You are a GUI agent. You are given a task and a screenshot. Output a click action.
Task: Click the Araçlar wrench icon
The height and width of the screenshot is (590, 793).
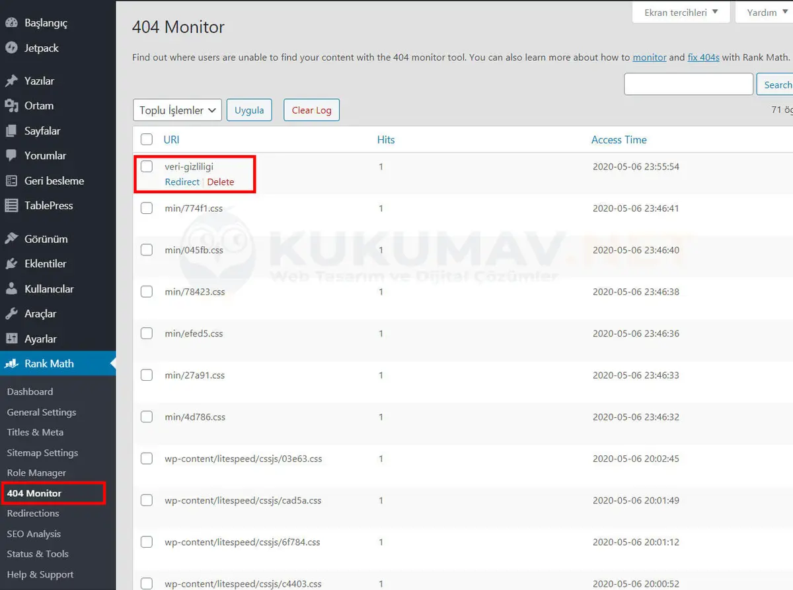point(11,313)
